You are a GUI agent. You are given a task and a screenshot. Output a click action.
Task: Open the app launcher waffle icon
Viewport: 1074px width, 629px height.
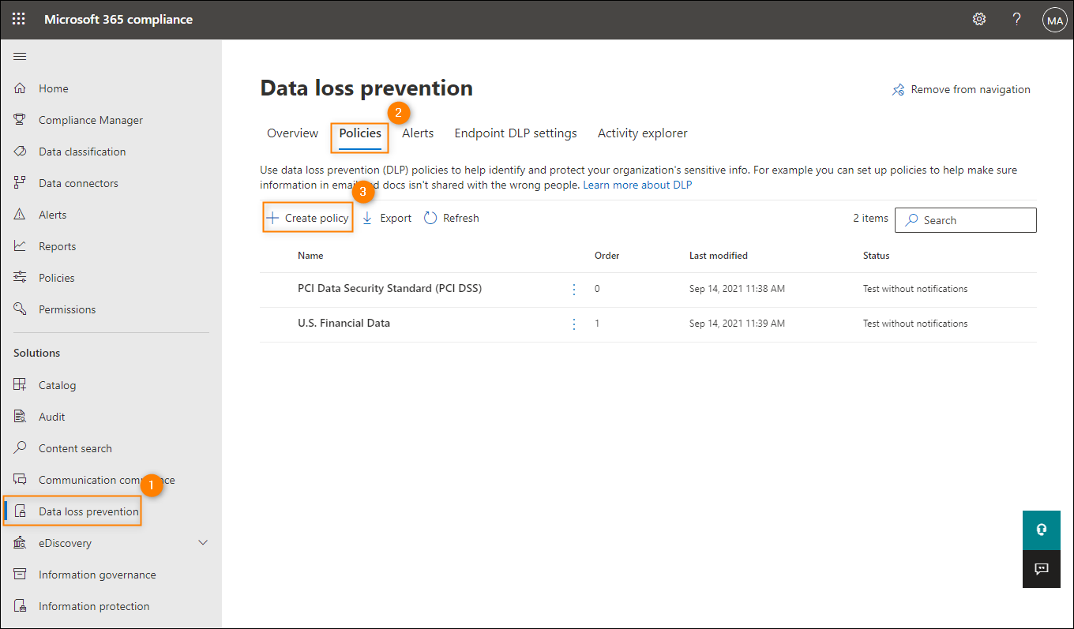[x=18, y=19]
